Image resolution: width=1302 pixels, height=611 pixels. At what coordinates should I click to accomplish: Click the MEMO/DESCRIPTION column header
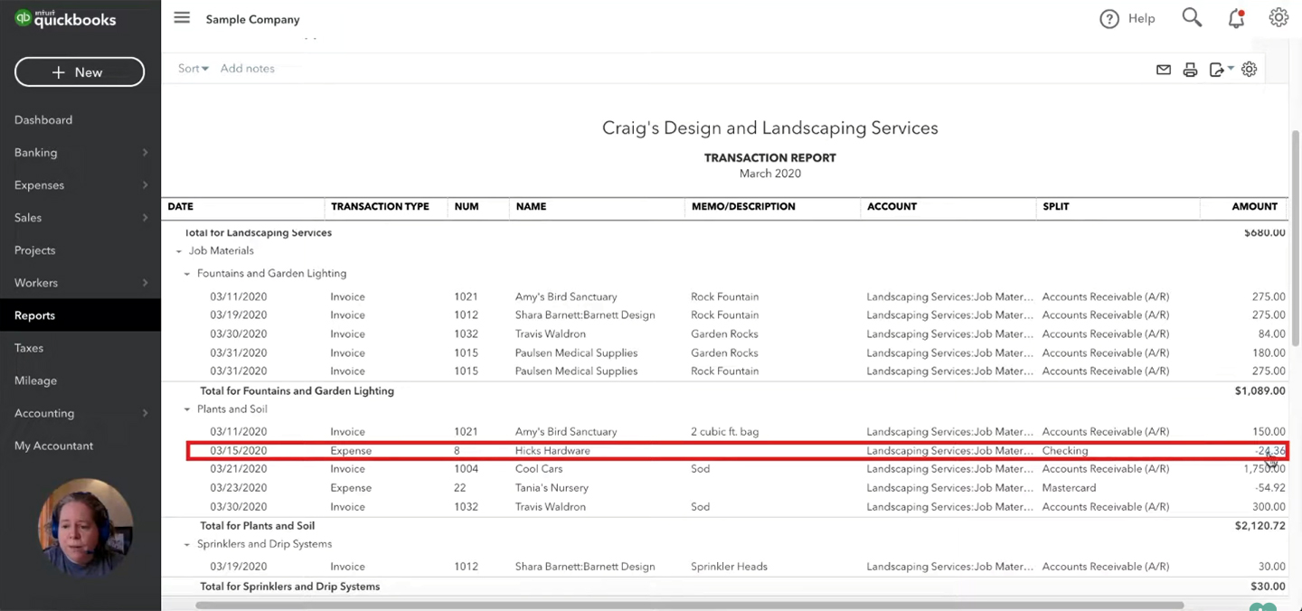point(743,207)
